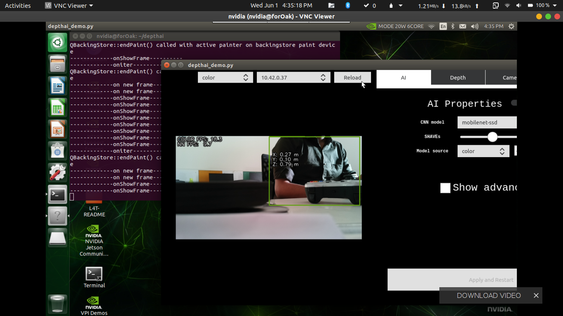The width and height of the screenshot is (563, 316).
Task: Open the color preview source dropdown
Action: [225, 77]
